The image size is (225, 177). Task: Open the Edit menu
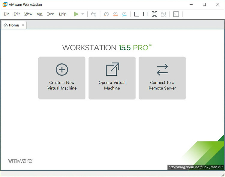17,14
